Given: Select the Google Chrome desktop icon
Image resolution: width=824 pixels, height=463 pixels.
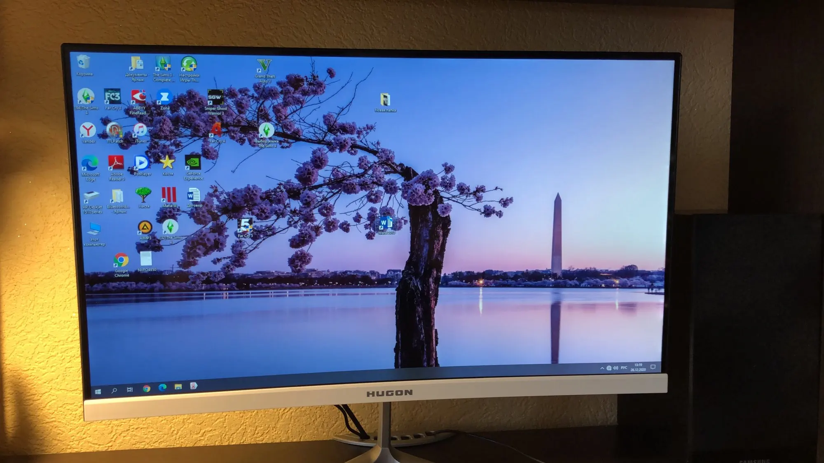Looking at the screenshot, I should (121, 261).
